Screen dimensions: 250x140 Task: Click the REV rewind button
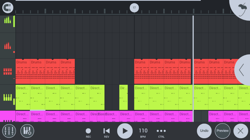click(x=107, y=133)
